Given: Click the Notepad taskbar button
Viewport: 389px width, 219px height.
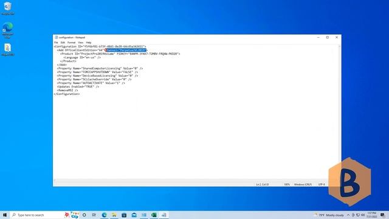Looking at the screenshot, I should click(164, 215).
